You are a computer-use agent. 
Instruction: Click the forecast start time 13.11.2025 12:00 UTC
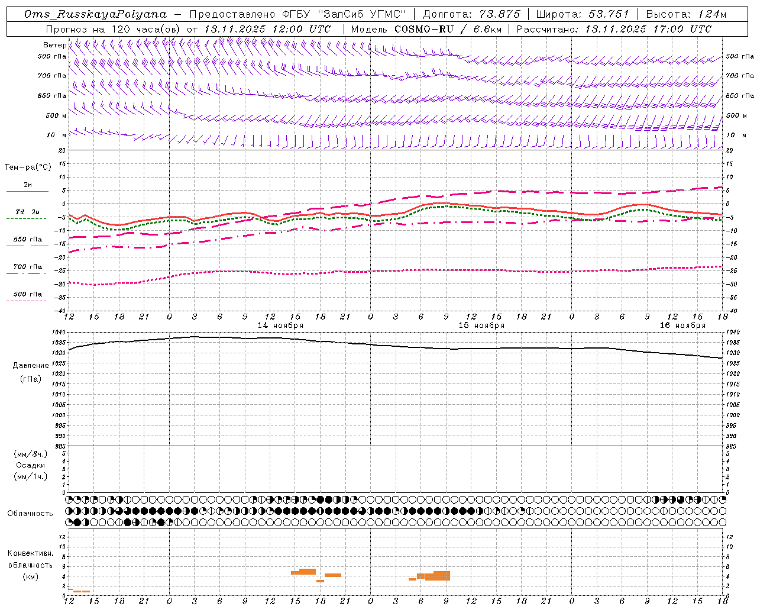click(x=267, y=29)
